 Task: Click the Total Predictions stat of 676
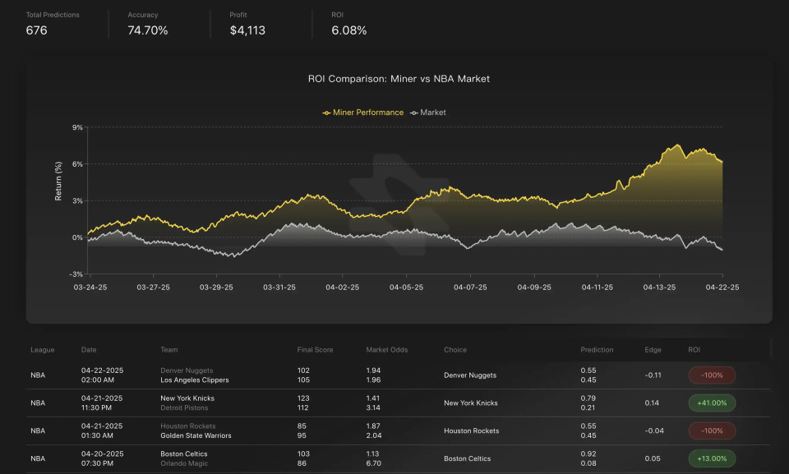[x=37, y=30]
